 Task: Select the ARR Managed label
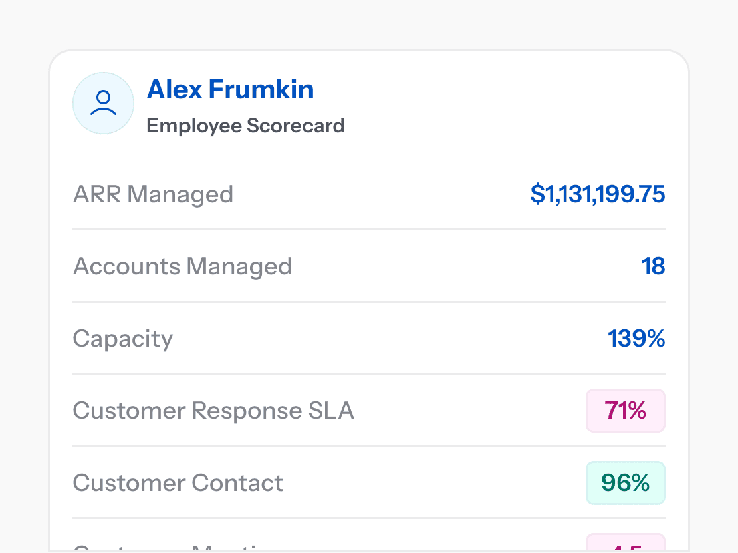tap(152, 194)
